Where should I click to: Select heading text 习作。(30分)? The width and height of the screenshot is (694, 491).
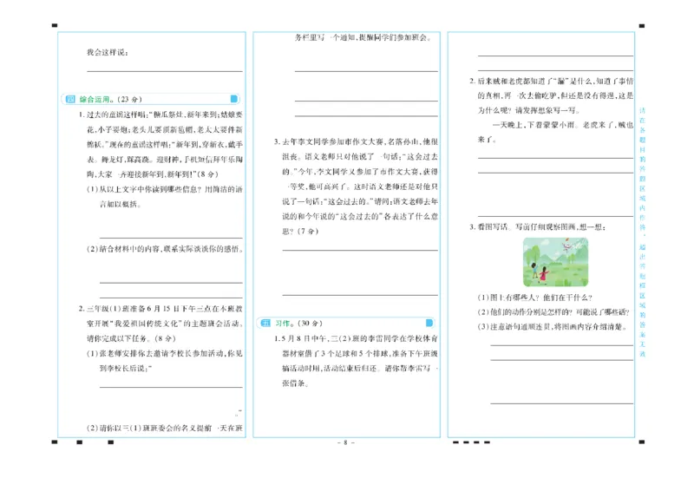(299, 324)
